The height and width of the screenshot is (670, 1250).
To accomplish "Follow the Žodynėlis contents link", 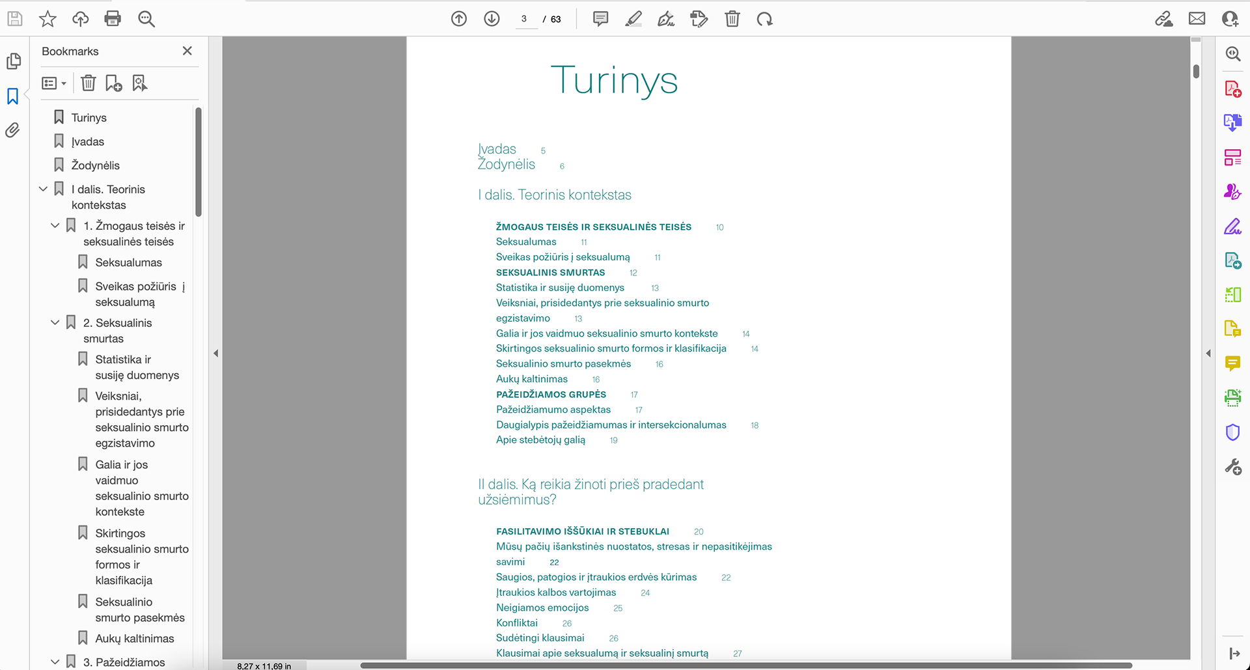I will [x=507, y=164].
